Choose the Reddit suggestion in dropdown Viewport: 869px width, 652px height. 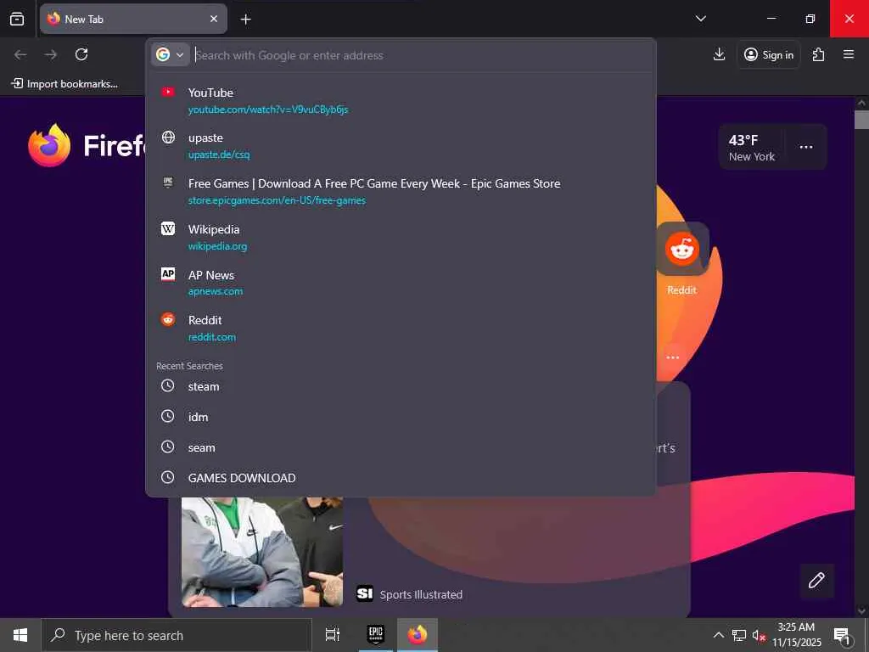[401, 328]
